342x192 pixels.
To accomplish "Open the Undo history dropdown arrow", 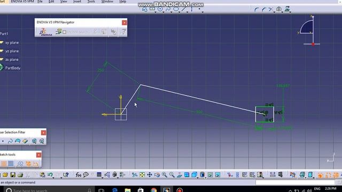I will click(53, 178).
